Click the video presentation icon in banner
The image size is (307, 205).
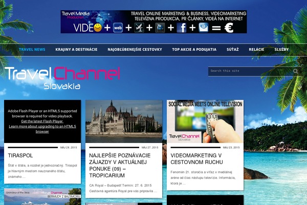(x=160, y=28)
